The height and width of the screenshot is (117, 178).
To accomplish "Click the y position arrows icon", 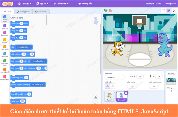I will (x=150, y=76).
